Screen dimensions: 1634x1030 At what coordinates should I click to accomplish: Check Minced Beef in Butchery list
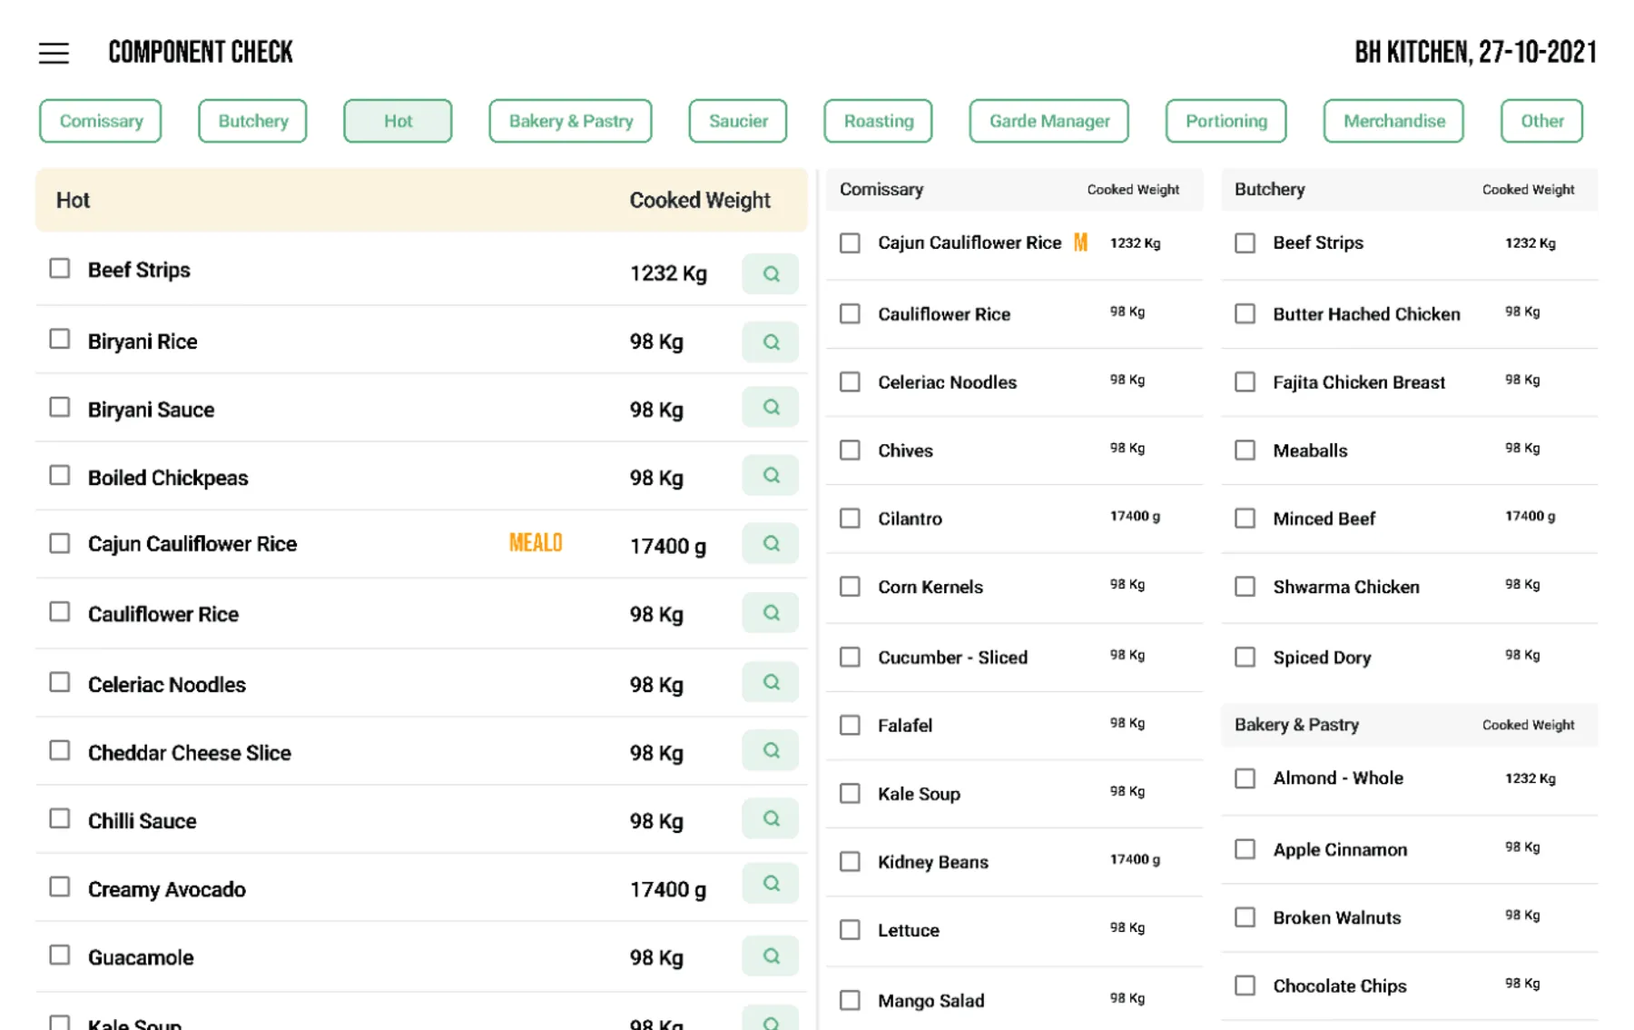pyautogui.click(x=1245, y=519)
